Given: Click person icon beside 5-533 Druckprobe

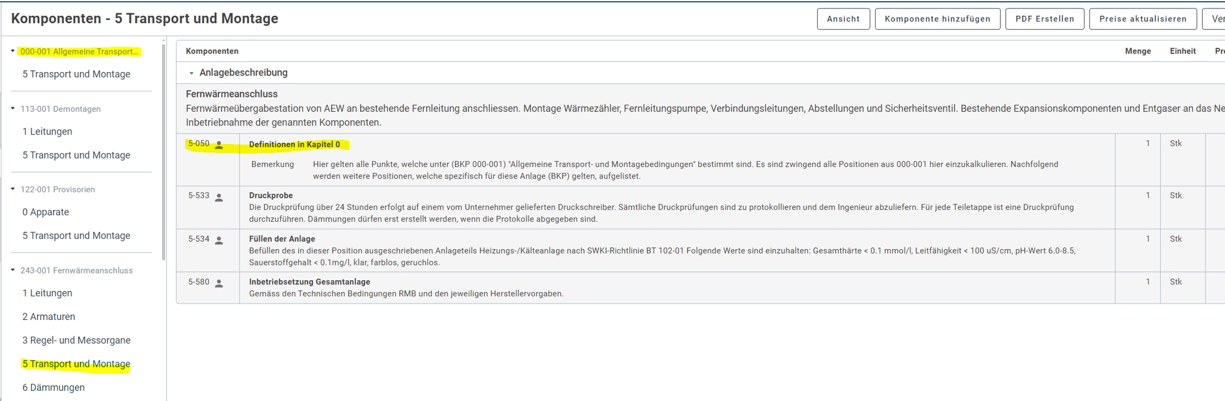Looking at the screenshot, I should [x=219, y=197].
